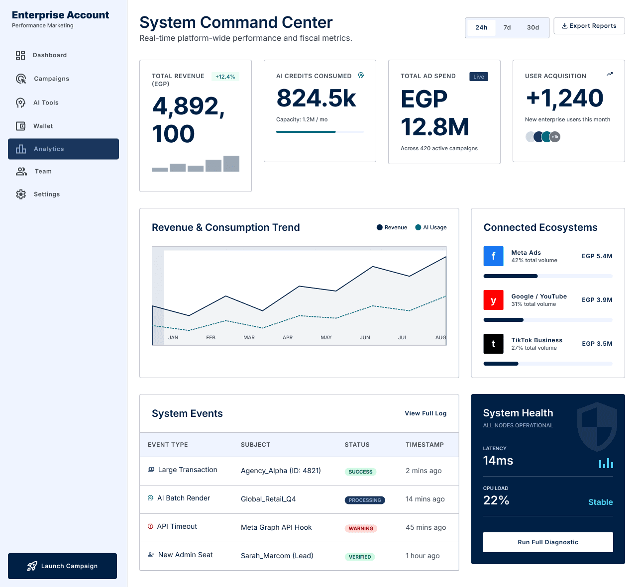Select the Analytics menu item
Image resolution: width=637 pixels, height=587 pixels.
point(63,149)
